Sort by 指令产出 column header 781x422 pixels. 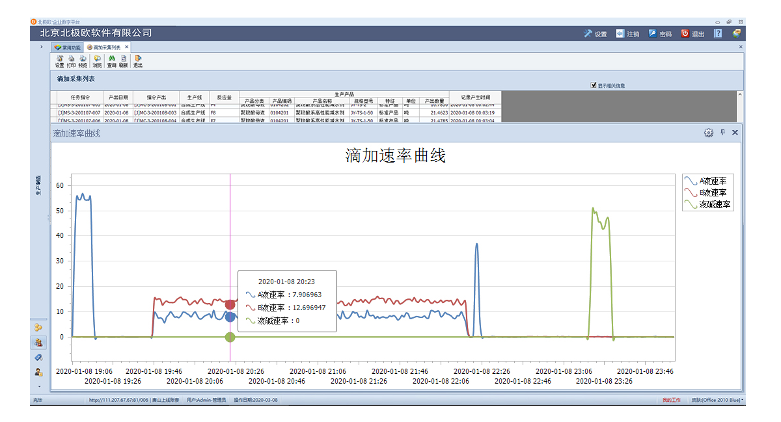[156, 97]
